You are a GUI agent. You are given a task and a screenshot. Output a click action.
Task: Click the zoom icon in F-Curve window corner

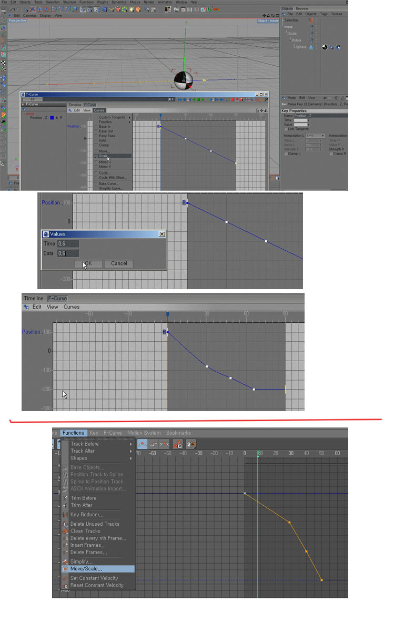266,110
